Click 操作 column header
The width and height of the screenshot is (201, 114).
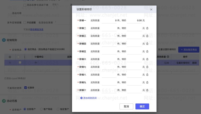coord(185,57)
